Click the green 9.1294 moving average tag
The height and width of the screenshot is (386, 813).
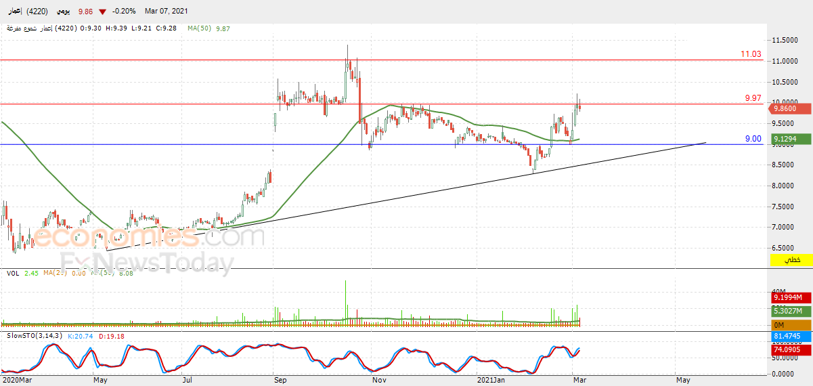tap(790, 139)
